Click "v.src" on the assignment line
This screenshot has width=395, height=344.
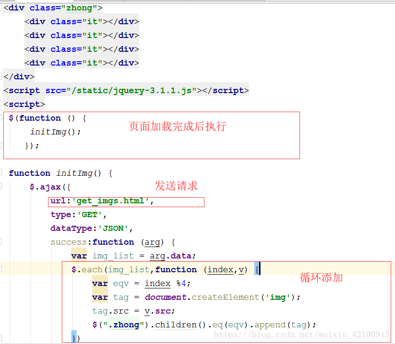pos(157,311)
